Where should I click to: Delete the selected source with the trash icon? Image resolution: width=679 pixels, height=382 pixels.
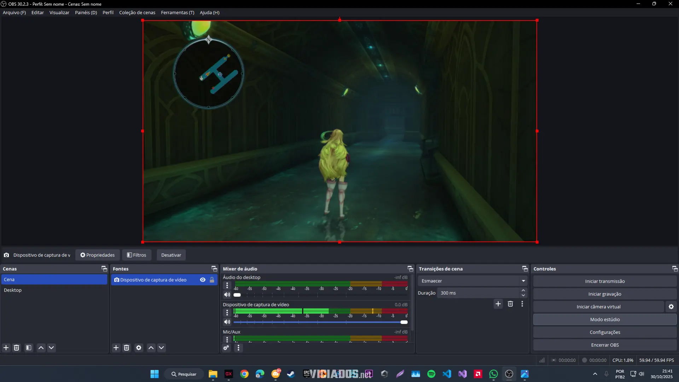127,348
